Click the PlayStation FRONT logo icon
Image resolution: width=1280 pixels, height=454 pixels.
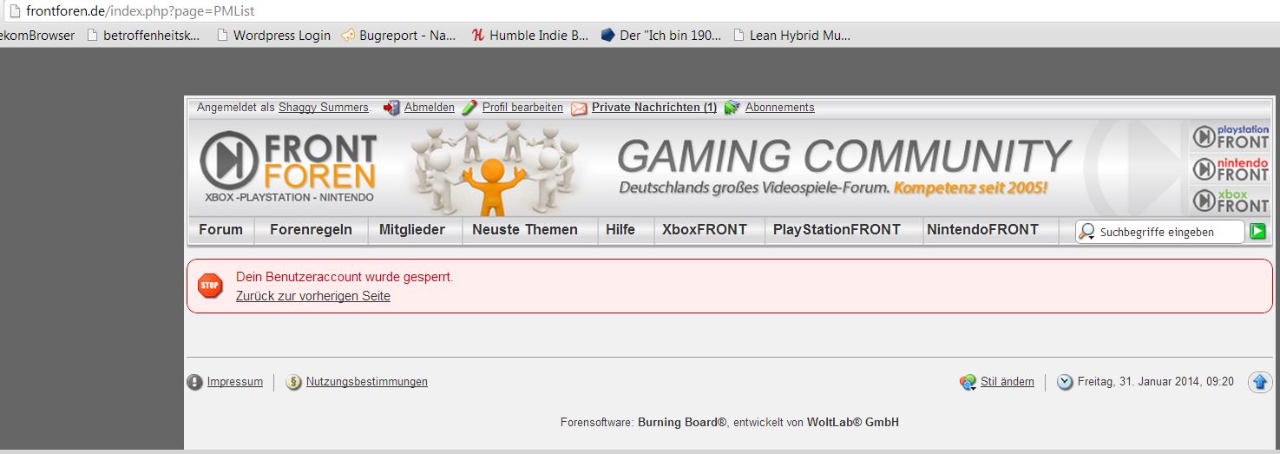1231,137
